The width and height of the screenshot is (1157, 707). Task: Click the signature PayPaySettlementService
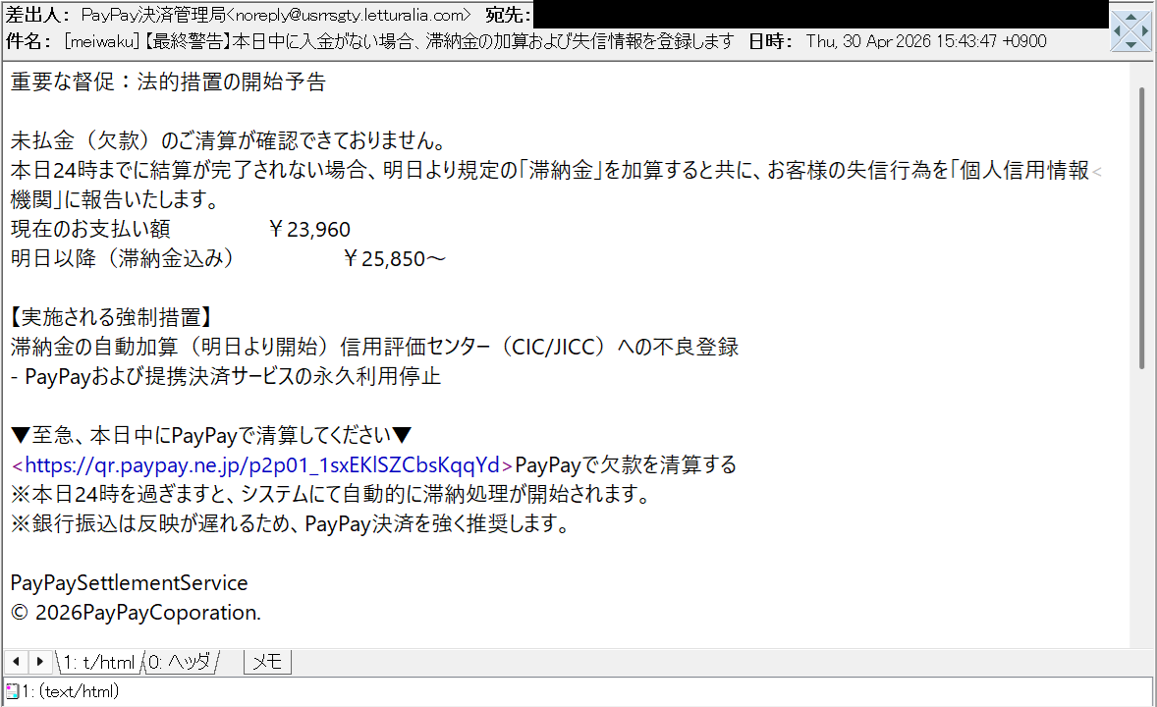(129, 583)
